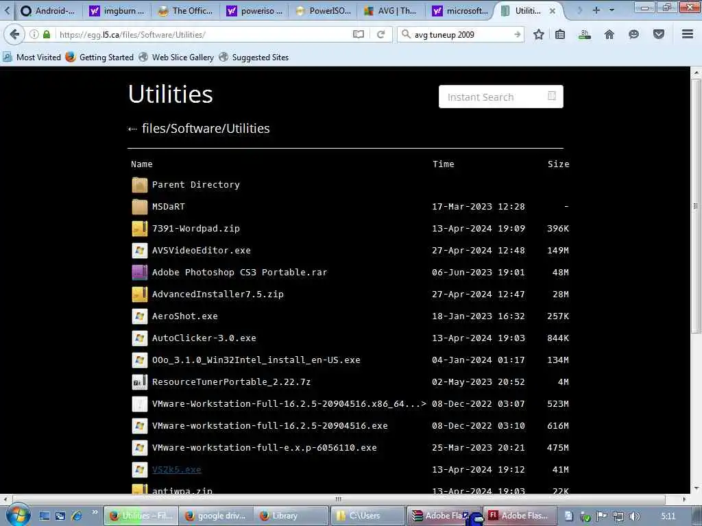Viewport: 702px width, 526px height.
Task: Click the vertical page scrollbar thumb
Action: click(x=695, y=206)
